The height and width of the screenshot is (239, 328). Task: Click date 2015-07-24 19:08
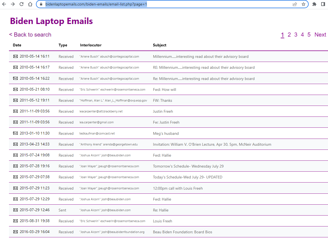[35, 155]
